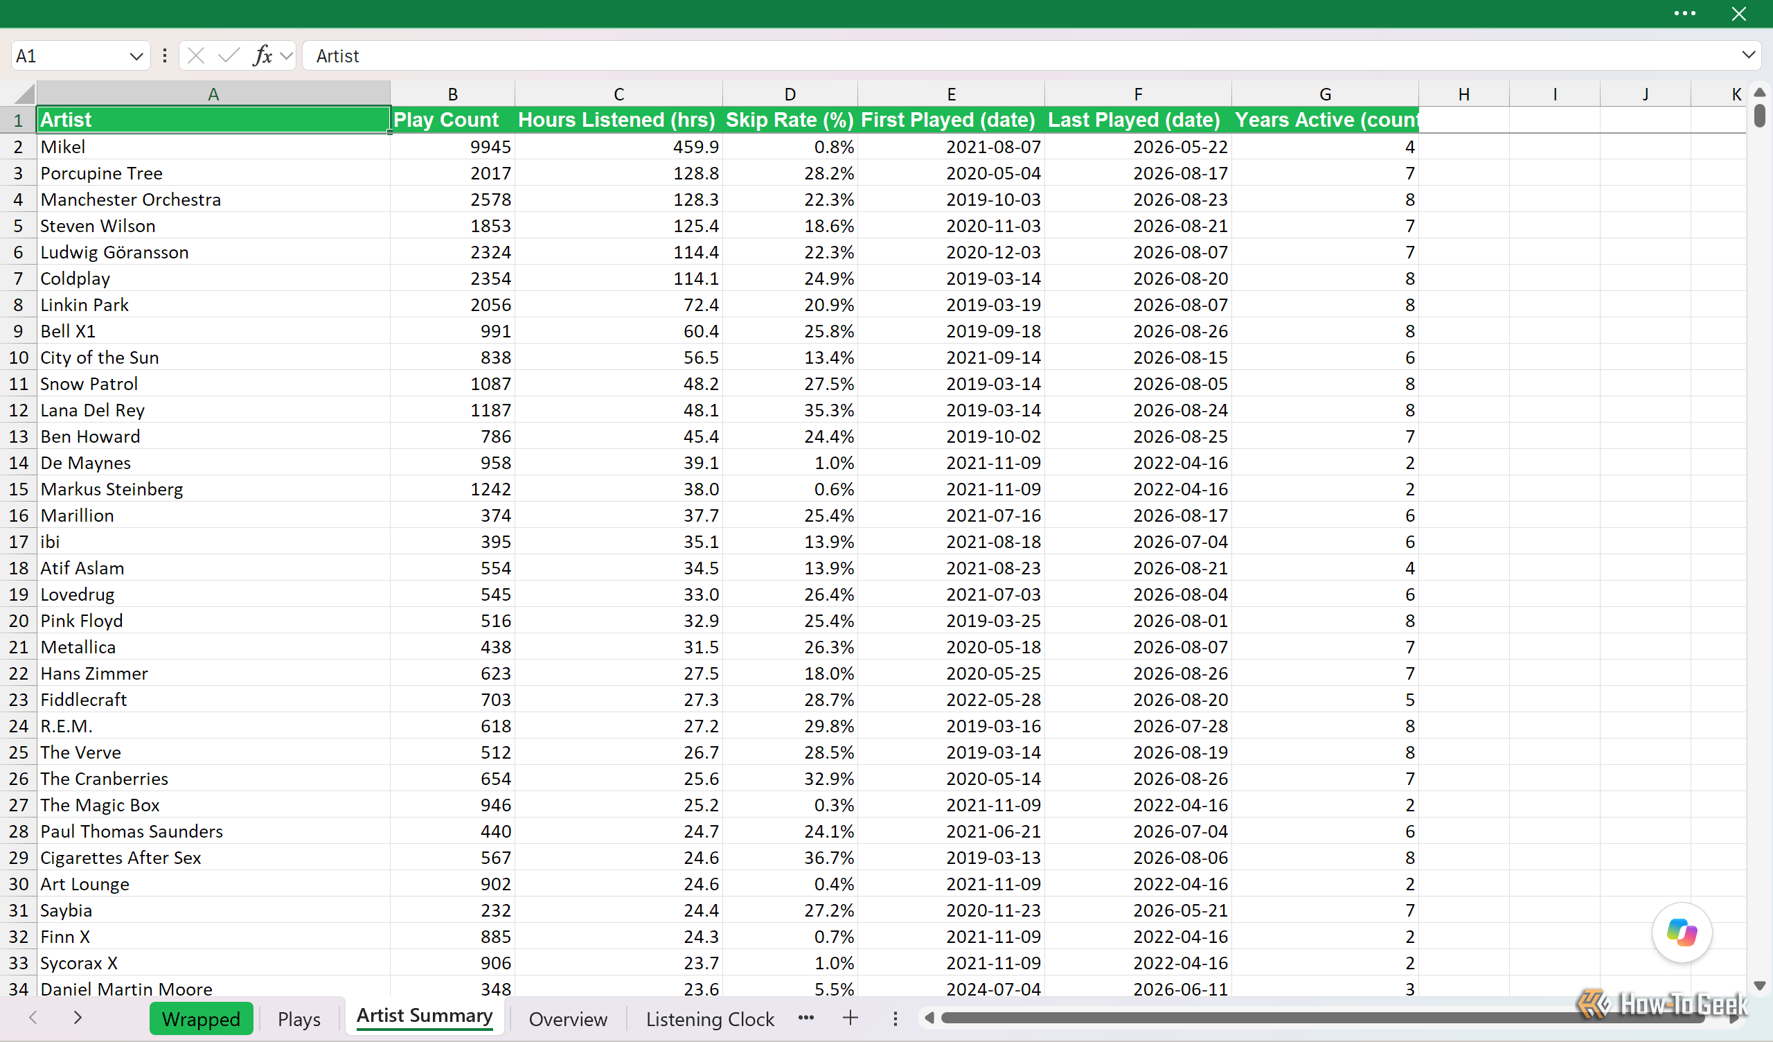
Task: Select column A header
Action: point(213,94)
